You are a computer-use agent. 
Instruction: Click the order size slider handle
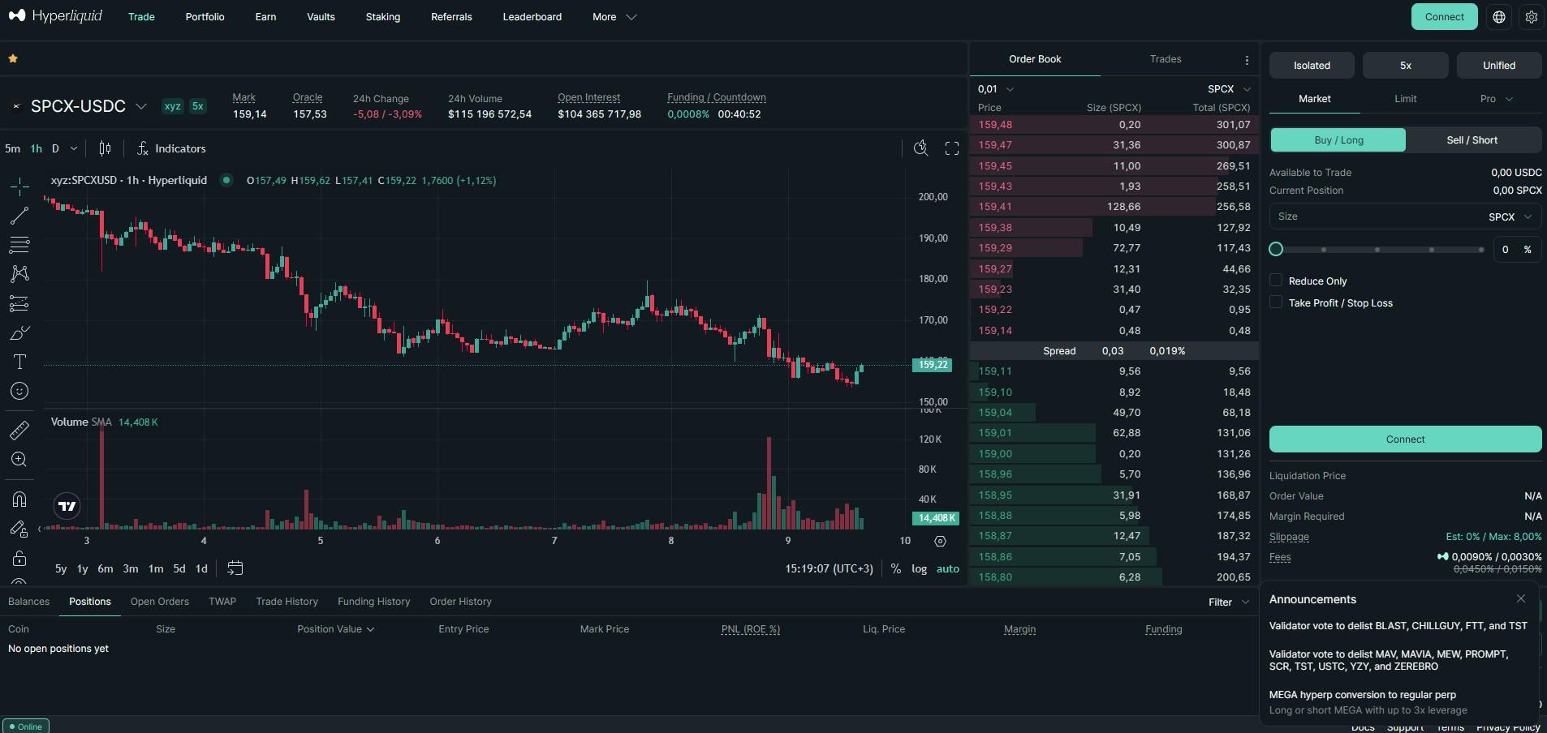1276,249
